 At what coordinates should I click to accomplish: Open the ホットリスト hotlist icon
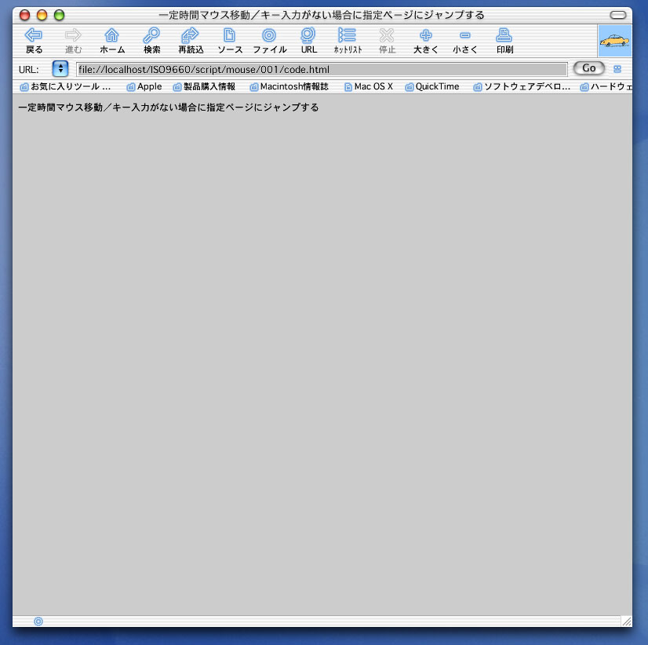[x=348, y=41]
